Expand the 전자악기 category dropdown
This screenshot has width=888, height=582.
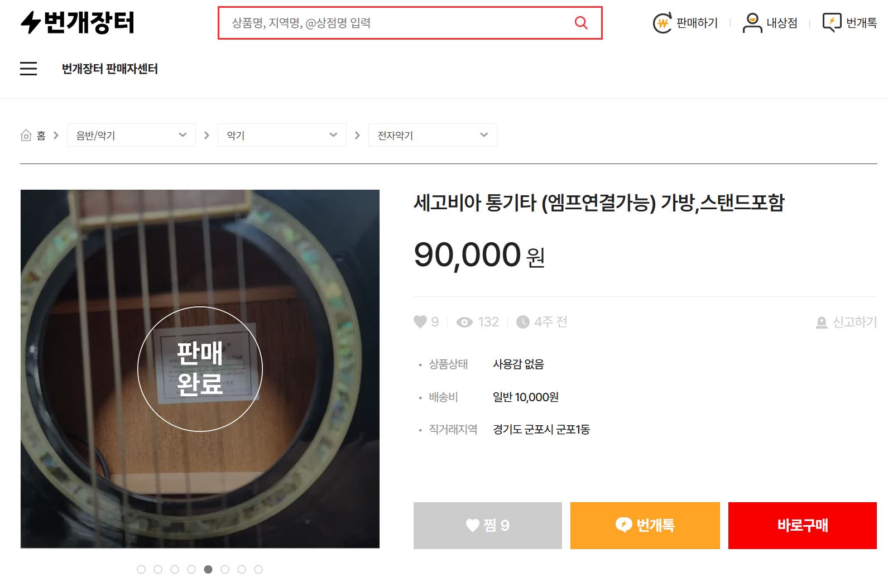coord(433,135)
